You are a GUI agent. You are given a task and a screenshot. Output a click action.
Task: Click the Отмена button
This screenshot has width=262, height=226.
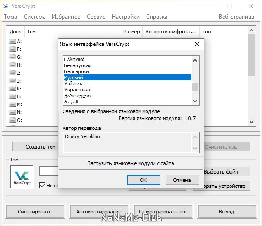(x=182, y=180)
